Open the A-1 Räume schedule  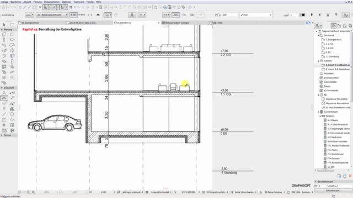click(x=333, y=120)
